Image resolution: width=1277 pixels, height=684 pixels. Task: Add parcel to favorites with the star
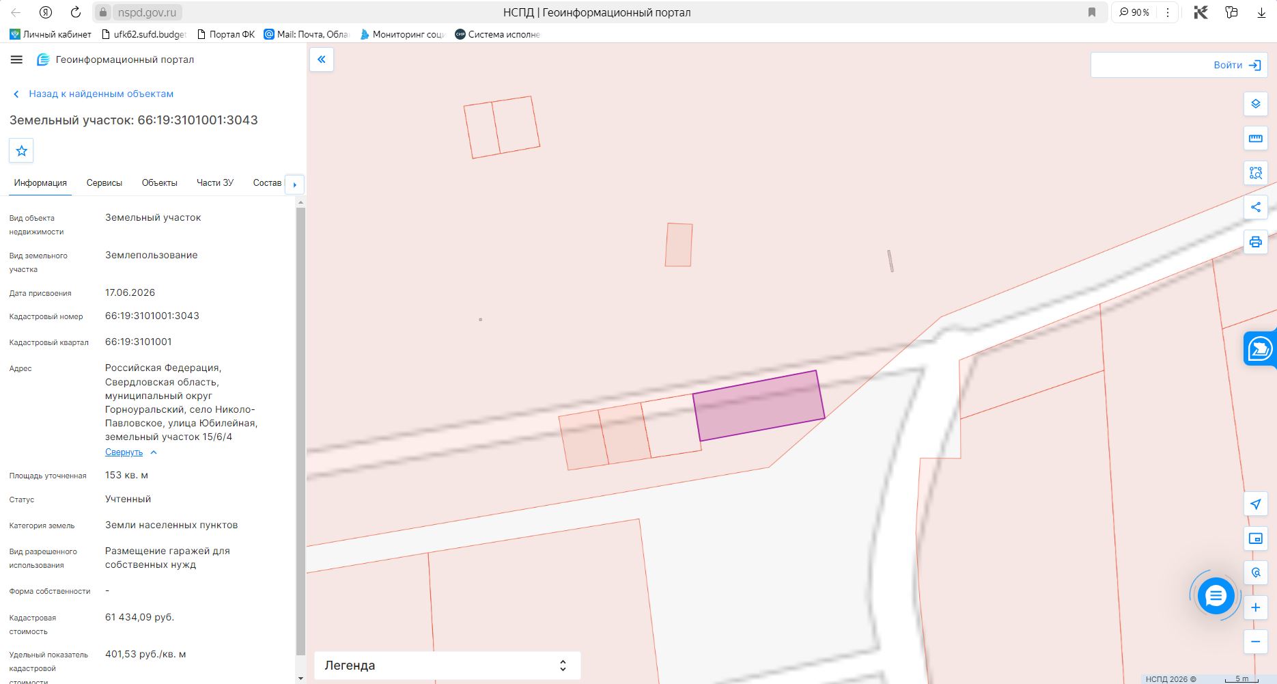pos(21,151)
